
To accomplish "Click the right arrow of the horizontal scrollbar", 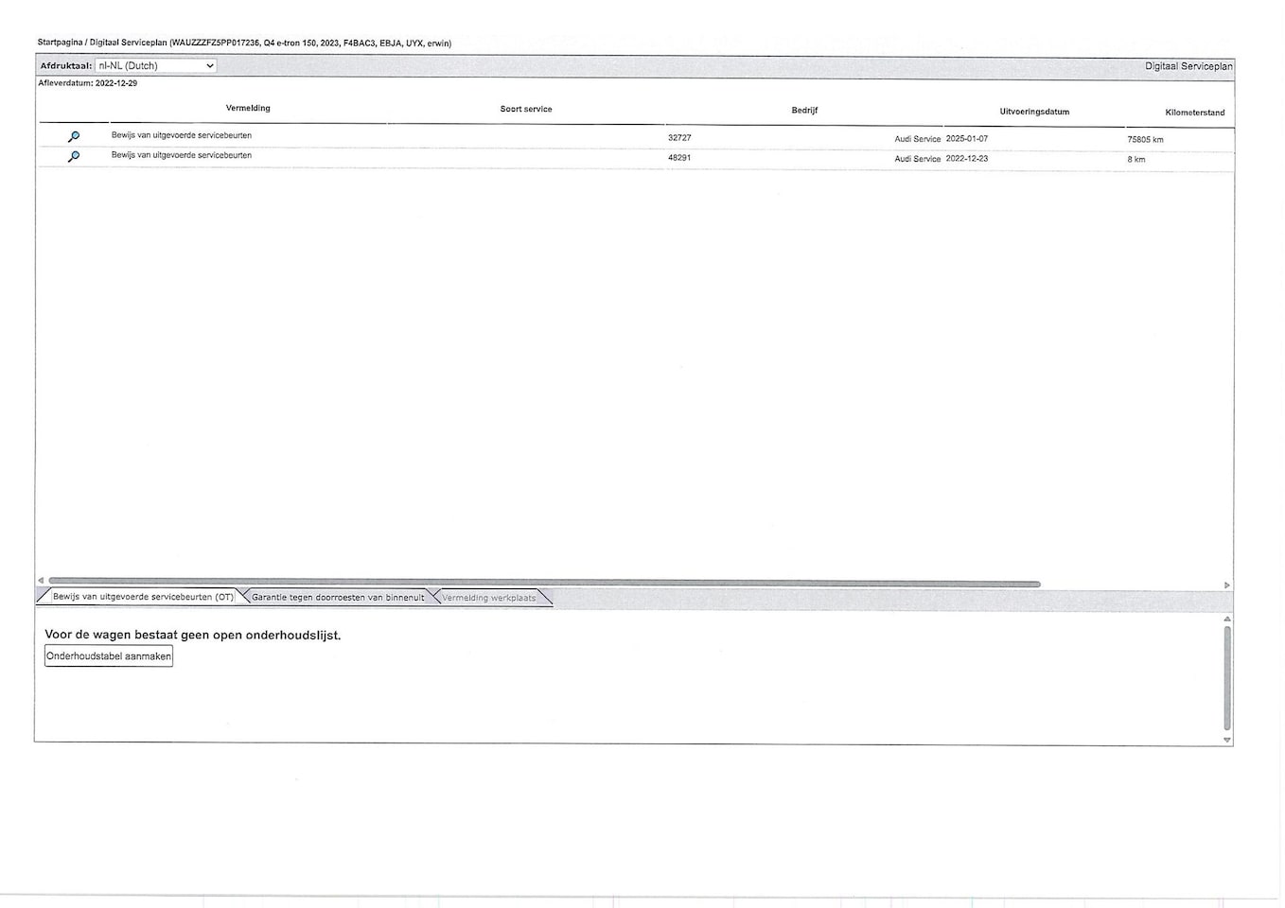I will [1226, 585].
